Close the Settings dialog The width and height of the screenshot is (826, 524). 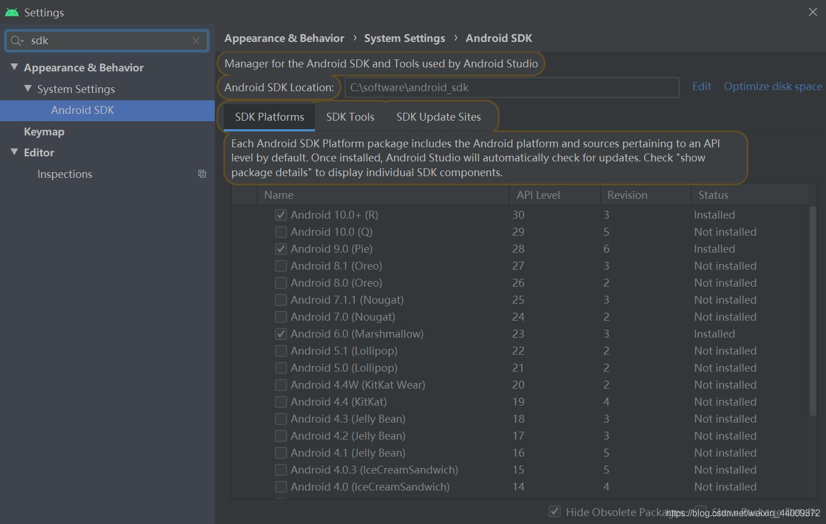pos(813,12)
